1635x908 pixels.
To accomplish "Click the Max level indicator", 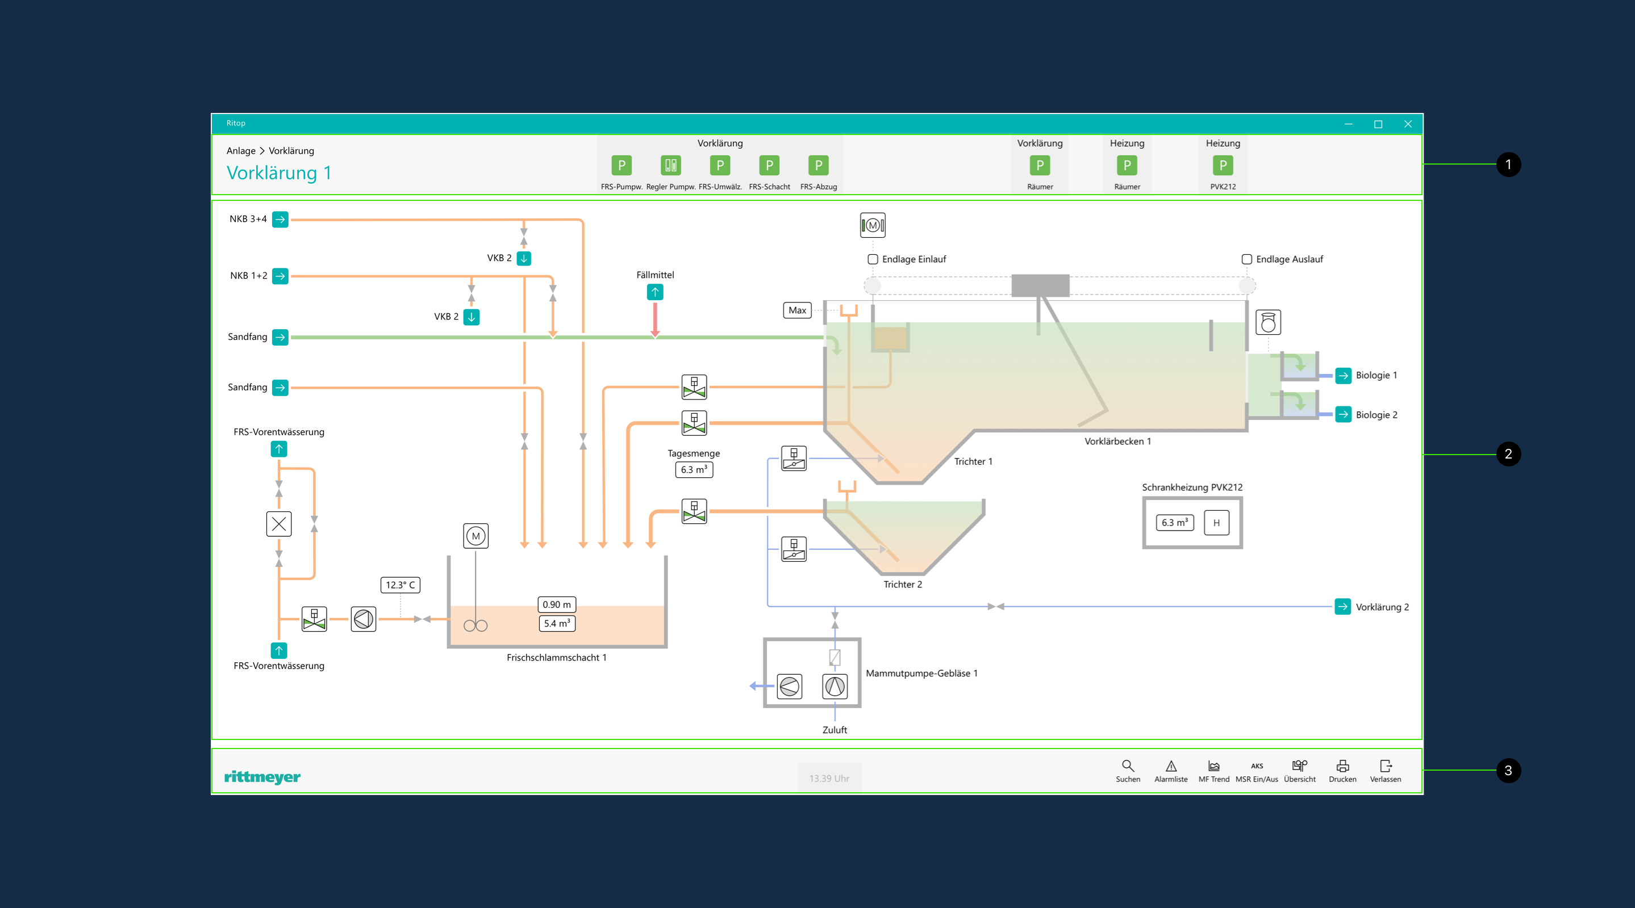I will [797, 310].
